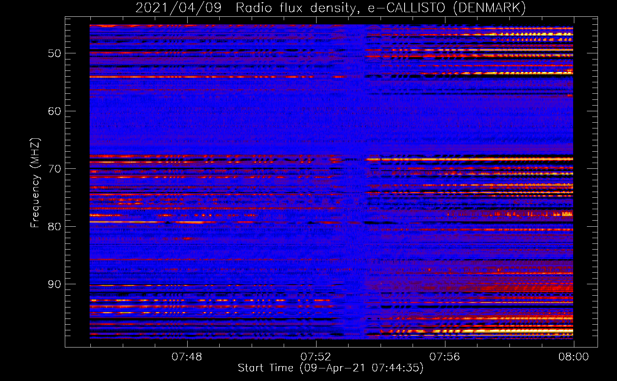The height and width of the screenshot is (381, 617).
Task: Select the 07:52 time tick label
Action: coord(316,357)
